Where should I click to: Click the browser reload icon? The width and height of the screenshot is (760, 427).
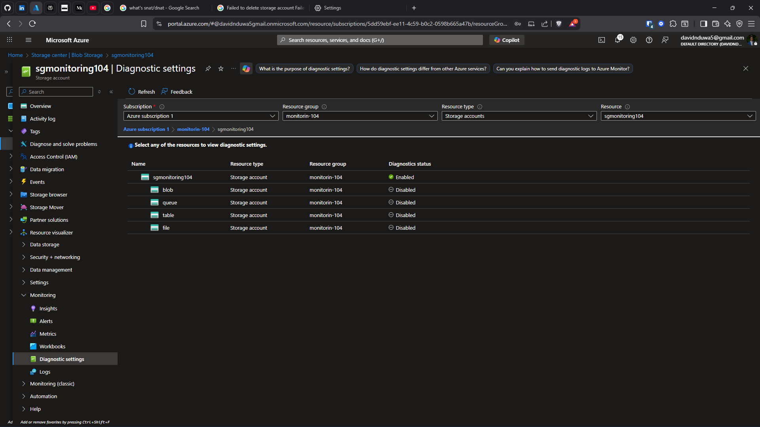pyautogui.click(x=32, y=24)
